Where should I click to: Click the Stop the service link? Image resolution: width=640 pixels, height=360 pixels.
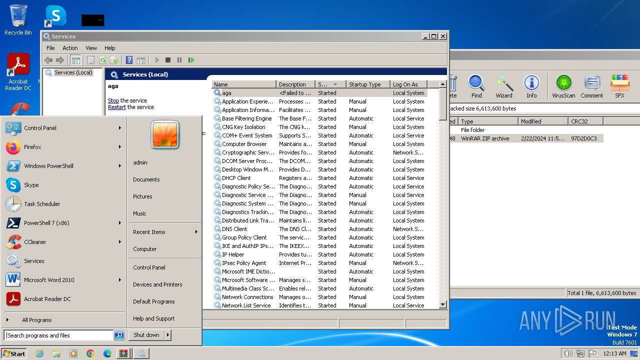pyautogui.click(x=113, y=100)
